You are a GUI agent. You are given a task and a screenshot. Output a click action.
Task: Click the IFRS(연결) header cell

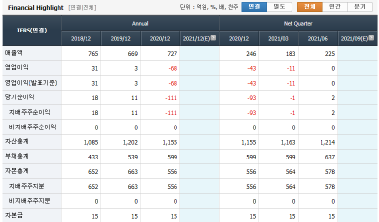click(32, 31)
